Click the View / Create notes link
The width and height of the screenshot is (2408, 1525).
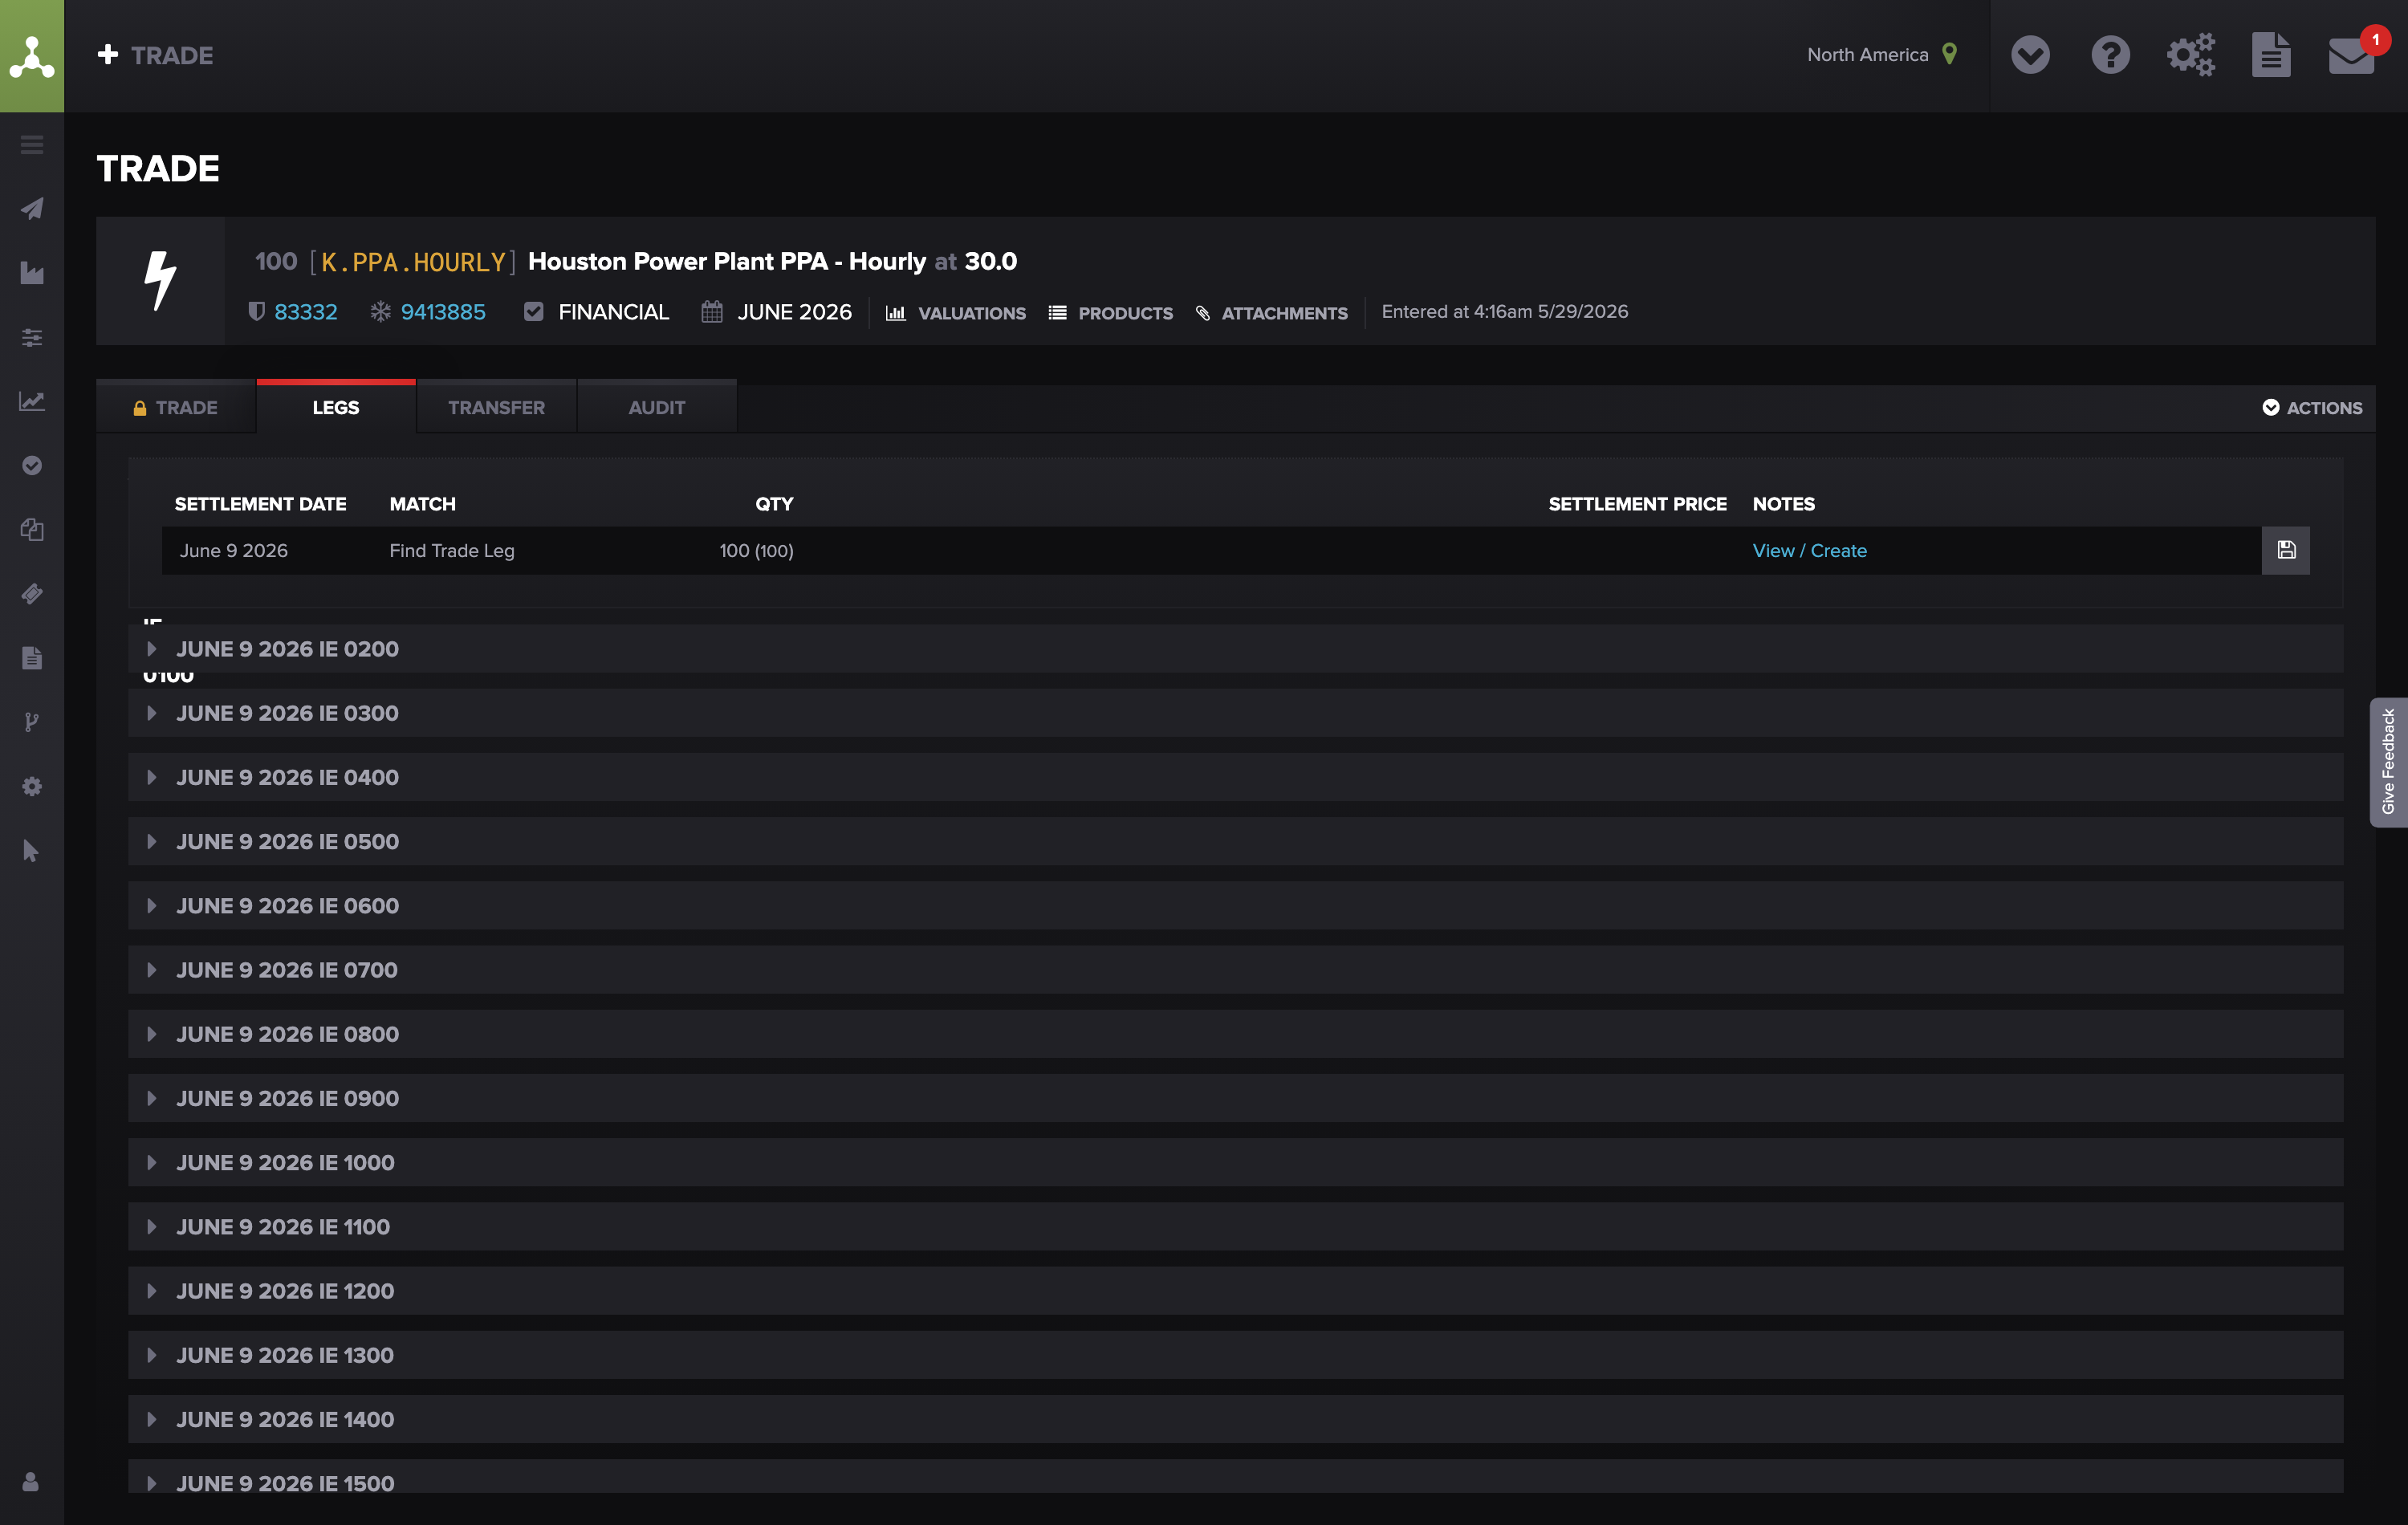click(x=1810, y=551)
